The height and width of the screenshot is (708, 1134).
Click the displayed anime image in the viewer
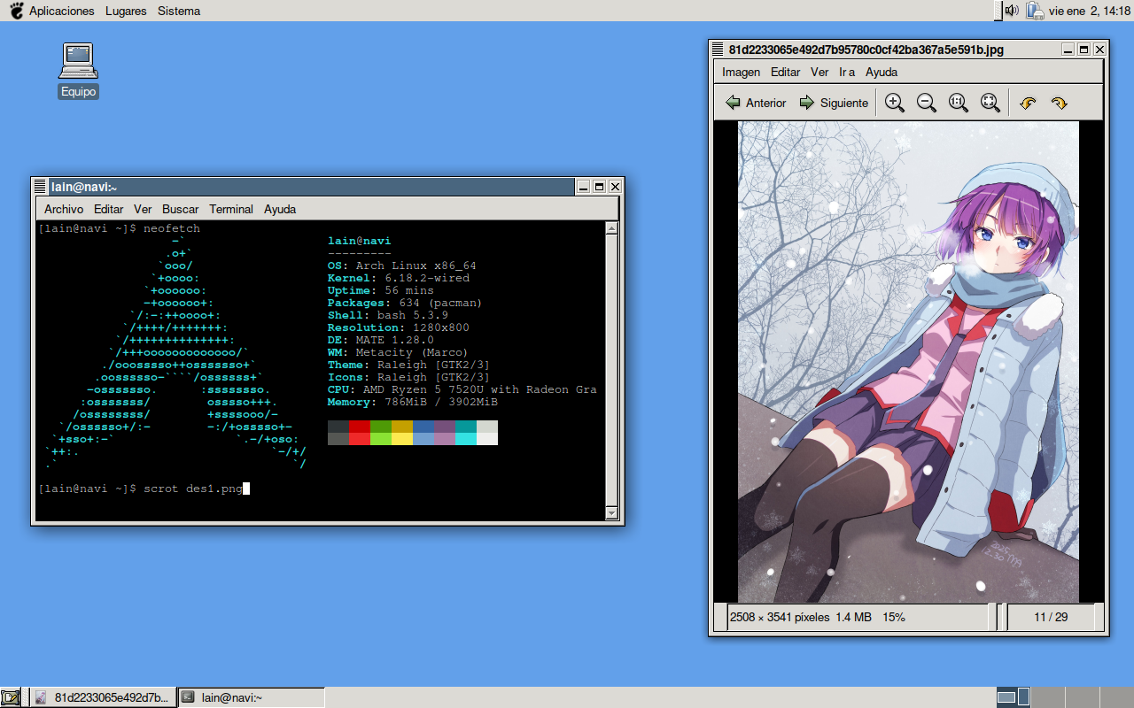tap(908, 362)
